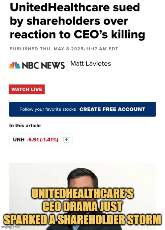Click 'CEO's killing' in the headline
Viewport: 165px width, 230px height.
[109, 34]
